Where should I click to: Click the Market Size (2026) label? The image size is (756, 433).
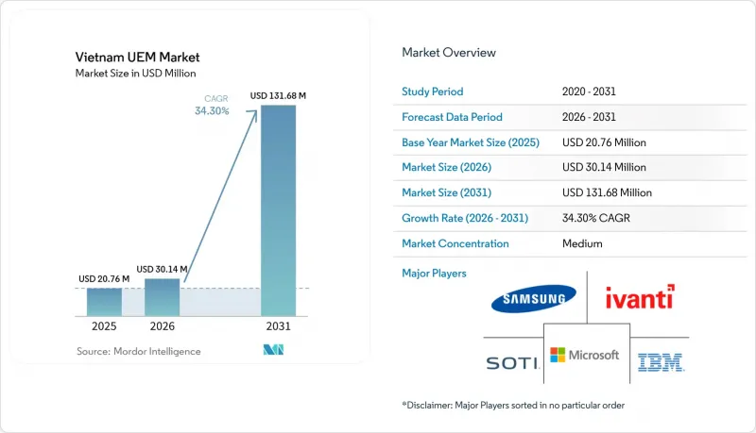[x=446, y=167]
